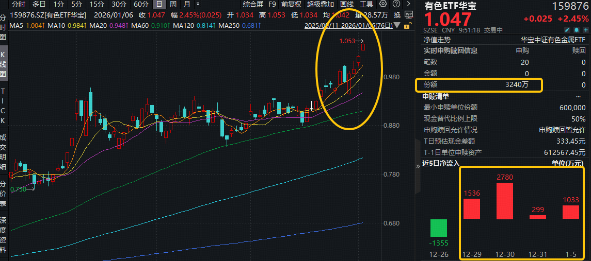Image resolution: width=591 pixels, height=261 pixels.
Task: Click the 净值走势 link
Action: tap(438, 39)
